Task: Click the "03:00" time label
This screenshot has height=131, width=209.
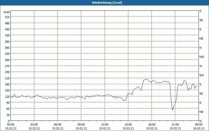Action: tap(34, 125)
